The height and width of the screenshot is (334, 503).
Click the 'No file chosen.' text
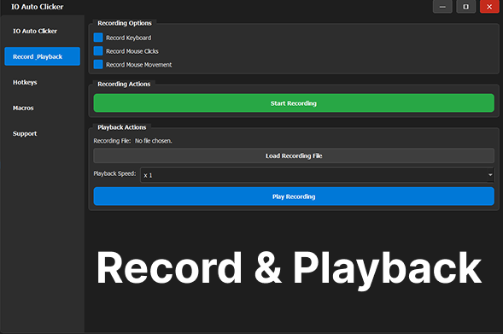pos(154,141)
